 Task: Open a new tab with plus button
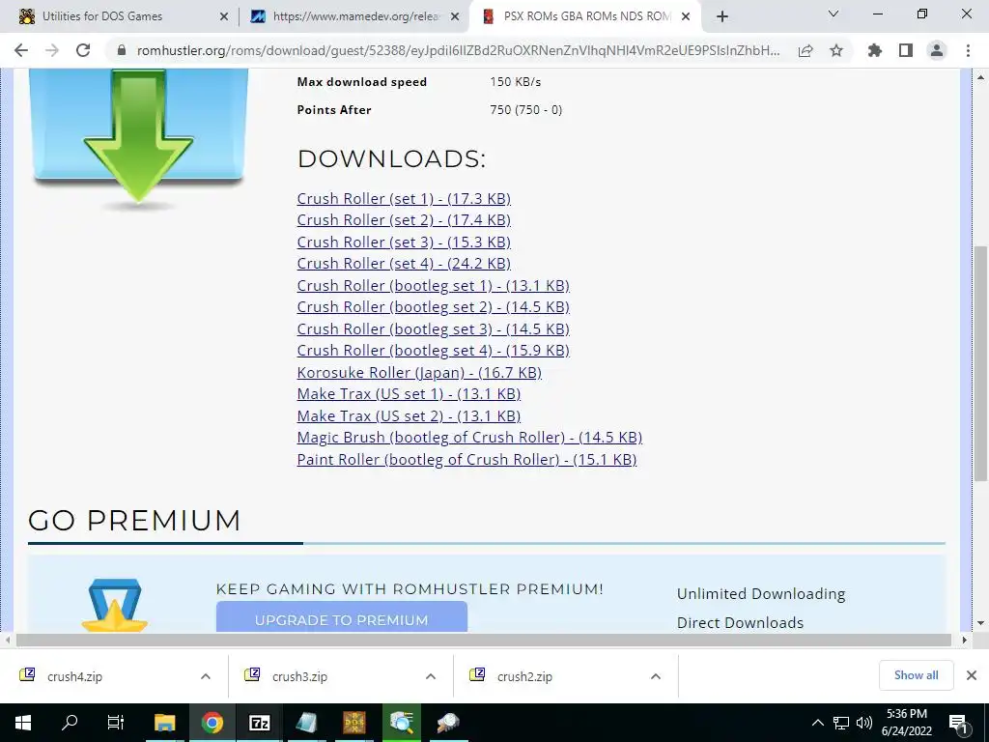tap(722, 16)
